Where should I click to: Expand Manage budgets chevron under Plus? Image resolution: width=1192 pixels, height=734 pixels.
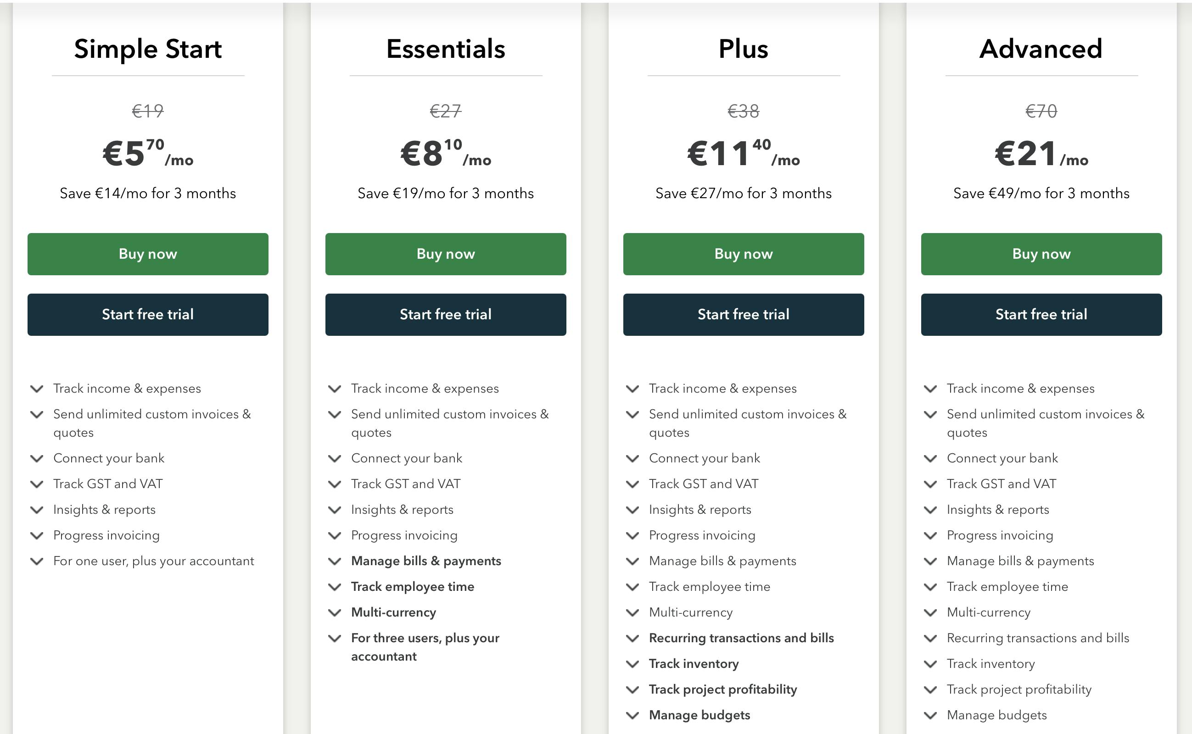tap(632, 716)
